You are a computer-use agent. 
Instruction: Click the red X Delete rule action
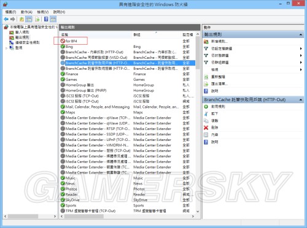[x=206, y=127]
